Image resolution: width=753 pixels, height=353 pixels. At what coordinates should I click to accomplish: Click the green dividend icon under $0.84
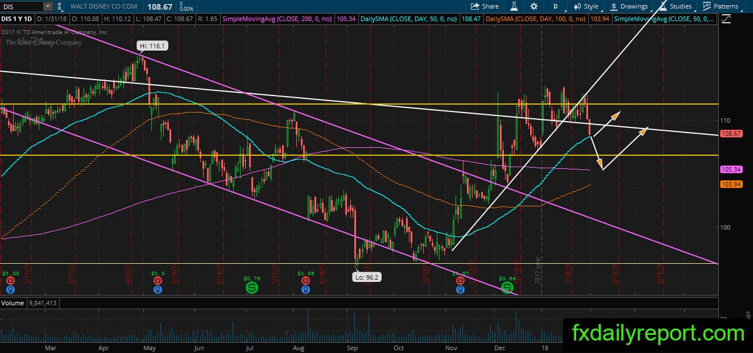506,288
